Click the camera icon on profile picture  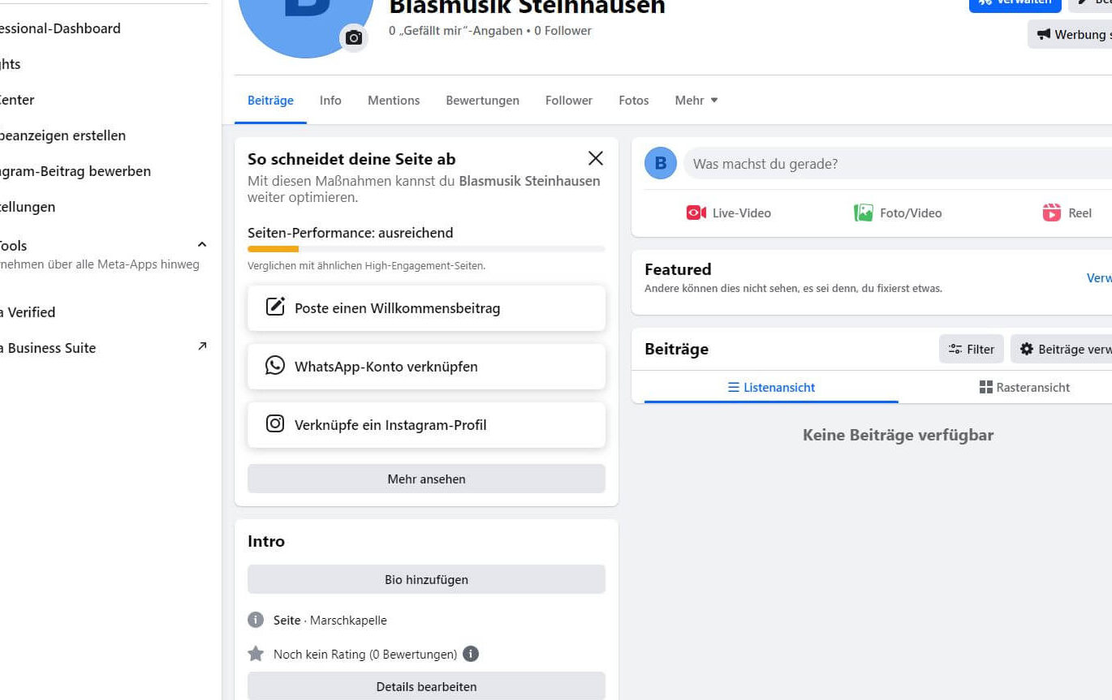pyautogui.click(x=353, y=37)
